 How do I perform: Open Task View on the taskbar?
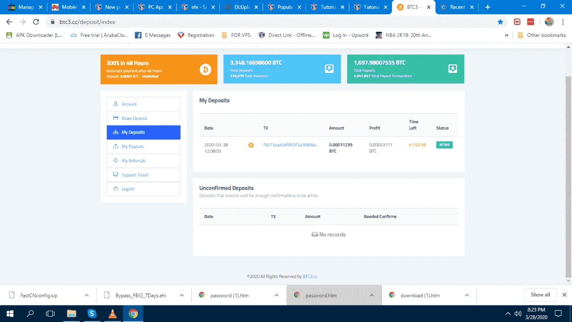tap(50, 314)
